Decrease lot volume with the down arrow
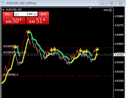Screen dimensions: 126x98 (x=16, y=14)
